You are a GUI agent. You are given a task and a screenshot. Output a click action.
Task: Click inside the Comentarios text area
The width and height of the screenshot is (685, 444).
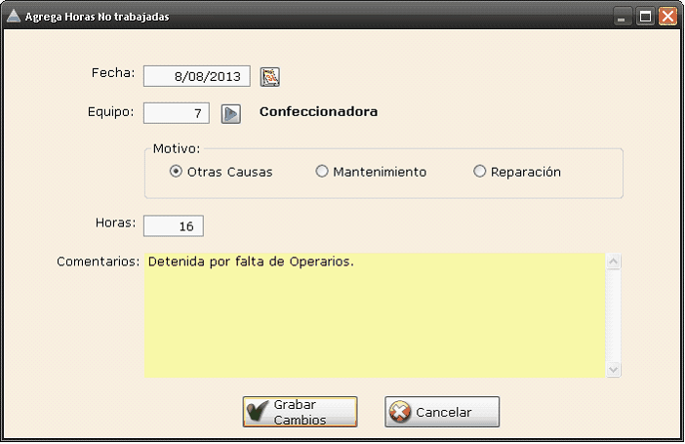[x=375, y=315]
